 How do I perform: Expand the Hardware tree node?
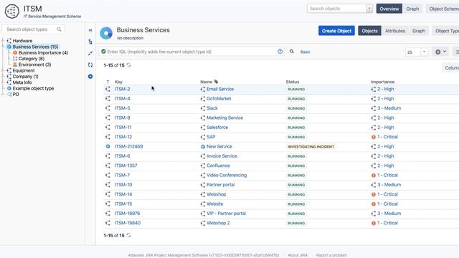(3, 41)
